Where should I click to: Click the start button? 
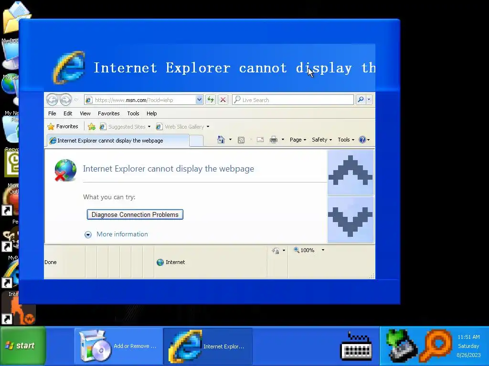point(23,346)
